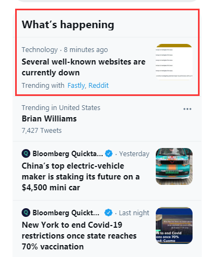
Task: Open the Cuomo Covid news thumbnail
Action: 174,226
